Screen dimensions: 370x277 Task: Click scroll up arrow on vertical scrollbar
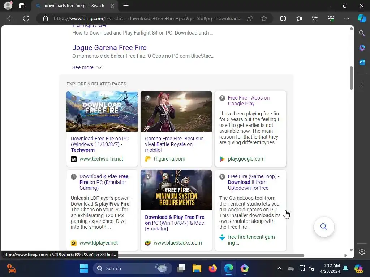point(351,28)
